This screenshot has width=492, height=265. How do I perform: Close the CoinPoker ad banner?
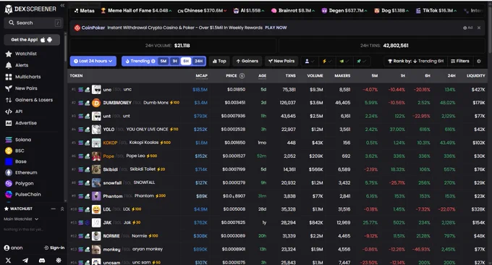click(x=479, y=28)
